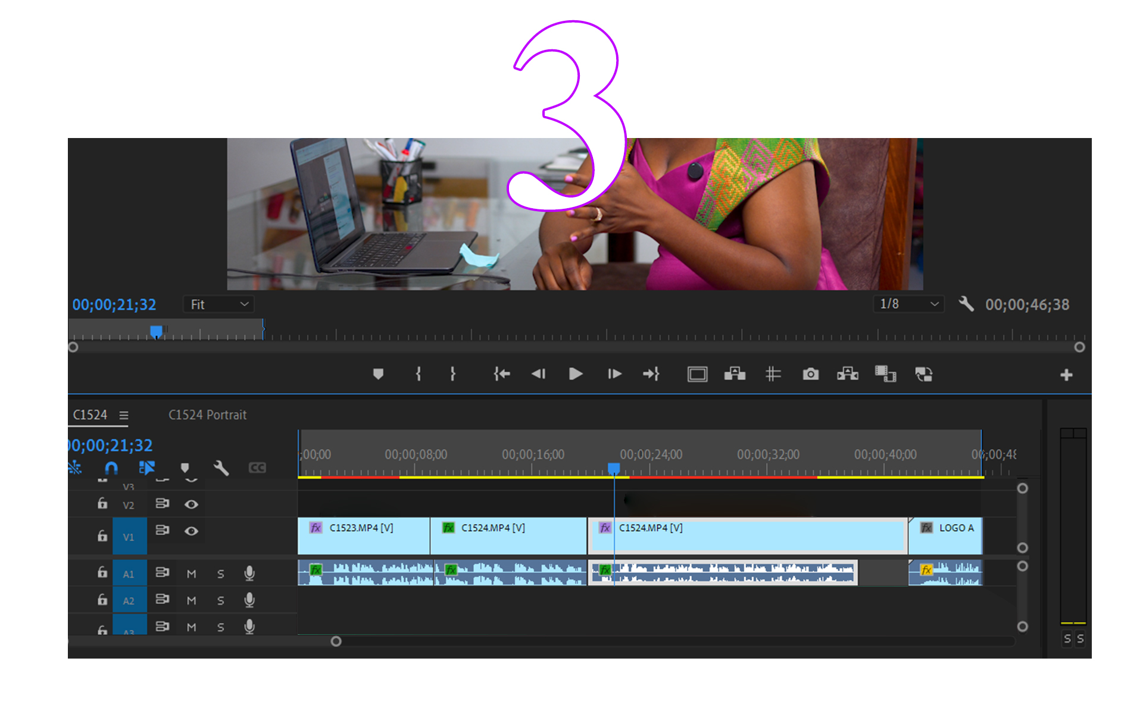Click the Go to In point icon
This screenshot has height=702, width=1143.
502,374
